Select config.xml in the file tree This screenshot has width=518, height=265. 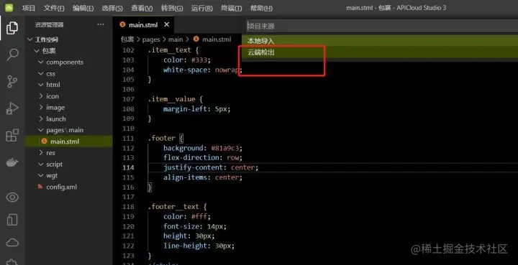69,187
